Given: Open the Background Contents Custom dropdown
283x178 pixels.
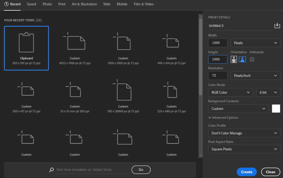Looking at the screenshot, I should pyautogui.click(x=238, y=109).
